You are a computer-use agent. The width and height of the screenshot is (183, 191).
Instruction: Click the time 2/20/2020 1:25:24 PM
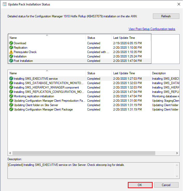[127, 56]
